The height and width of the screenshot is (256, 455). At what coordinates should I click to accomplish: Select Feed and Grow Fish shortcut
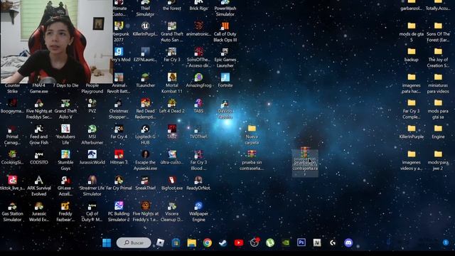[x=39, y=134]
